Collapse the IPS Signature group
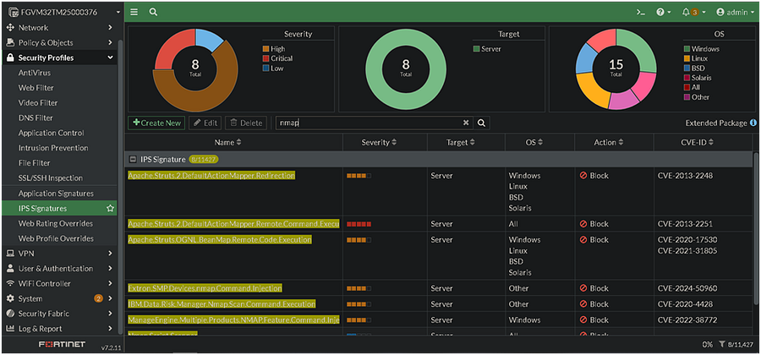This screenshot has height=355, width=761. tap(133, 159)
